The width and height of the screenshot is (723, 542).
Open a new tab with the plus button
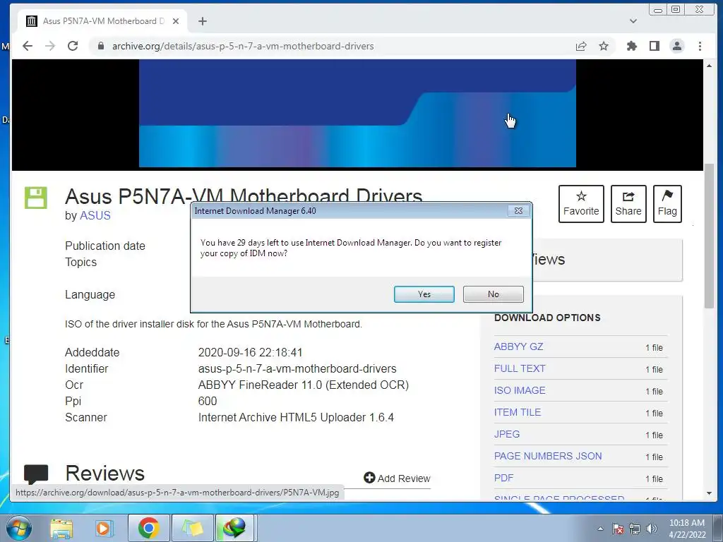click(x=203, y=21)
